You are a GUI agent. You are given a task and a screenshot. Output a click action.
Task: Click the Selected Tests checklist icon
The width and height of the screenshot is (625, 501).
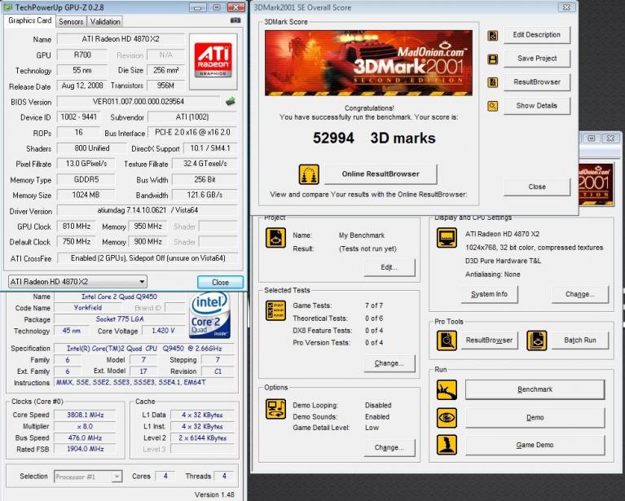tap(275, 311)
